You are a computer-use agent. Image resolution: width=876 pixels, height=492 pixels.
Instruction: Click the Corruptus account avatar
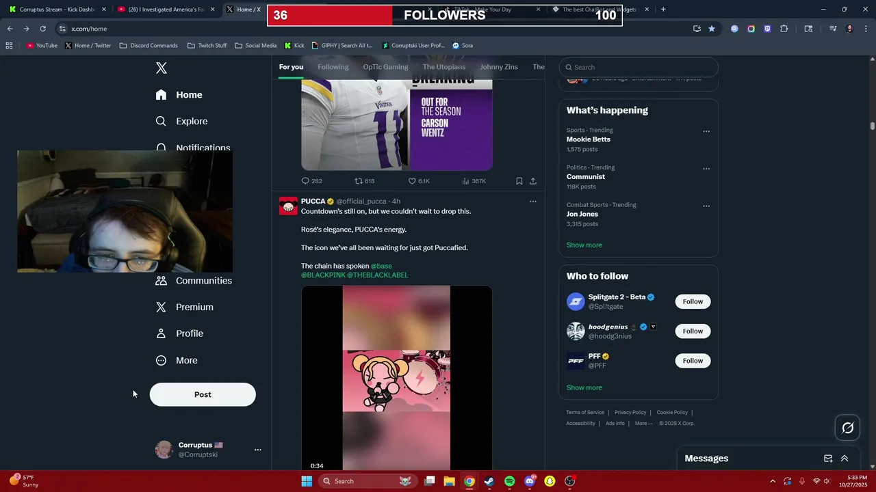tap(164, 450)
